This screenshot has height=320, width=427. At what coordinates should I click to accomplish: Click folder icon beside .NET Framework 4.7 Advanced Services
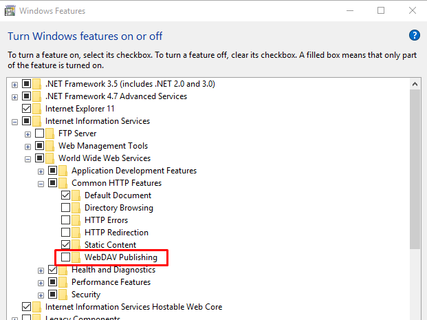pyautogui.click(x=36, y=96)
